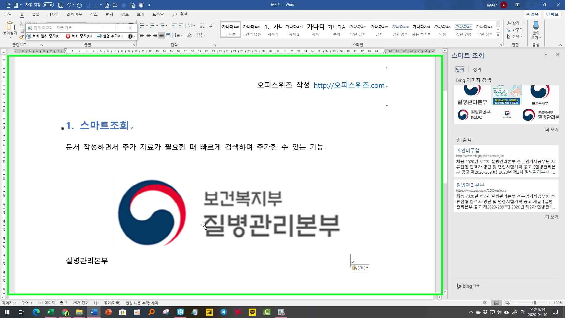Open the Layout (레이아웃) tab
565x318 pixels.
(74, 14)
